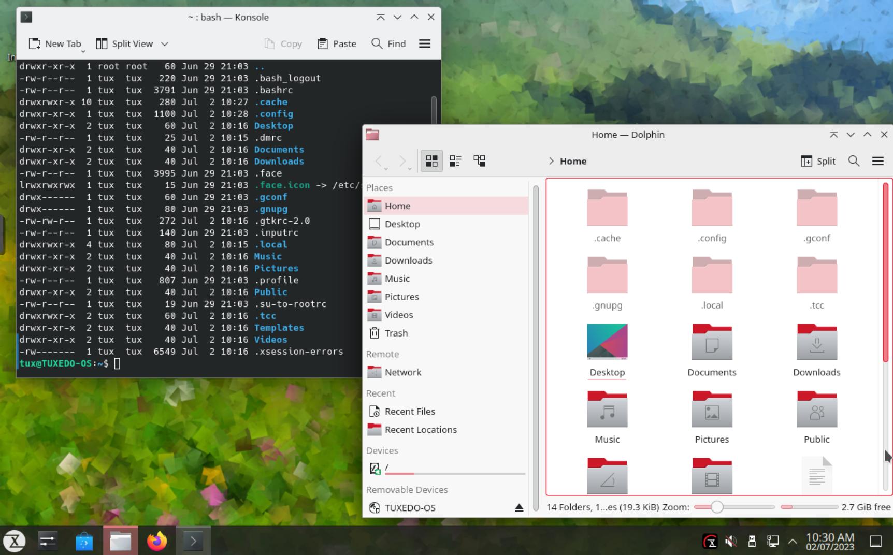Viewport: 893px width, 555px height.
Task: Select Desktop in Places panel
Action: (446, 224)
